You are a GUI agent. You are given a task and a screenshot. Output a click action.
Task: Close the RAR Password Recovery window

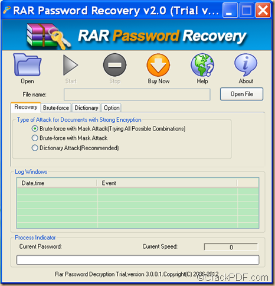point(263,10)
